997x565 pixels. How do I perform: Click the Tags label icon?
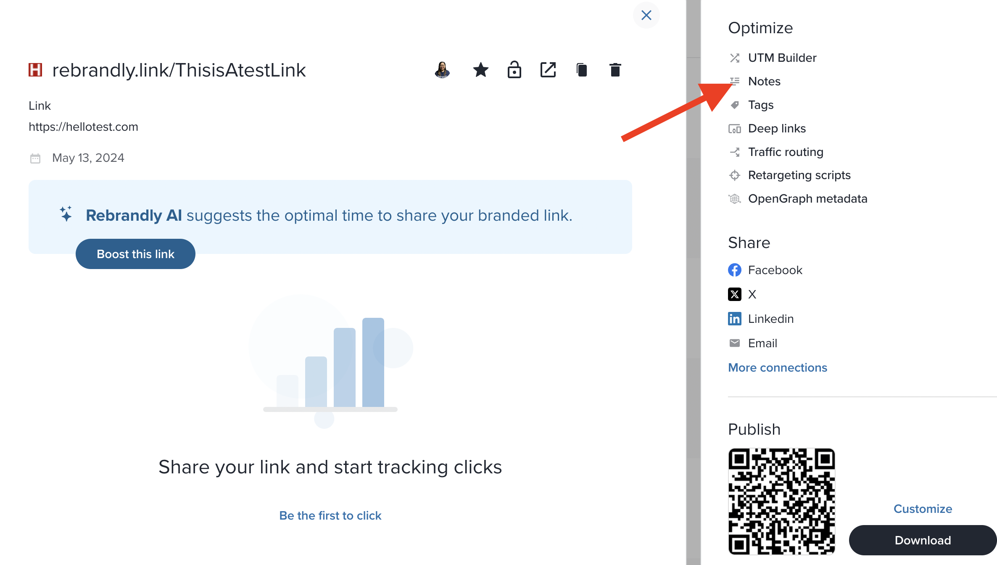735,105
